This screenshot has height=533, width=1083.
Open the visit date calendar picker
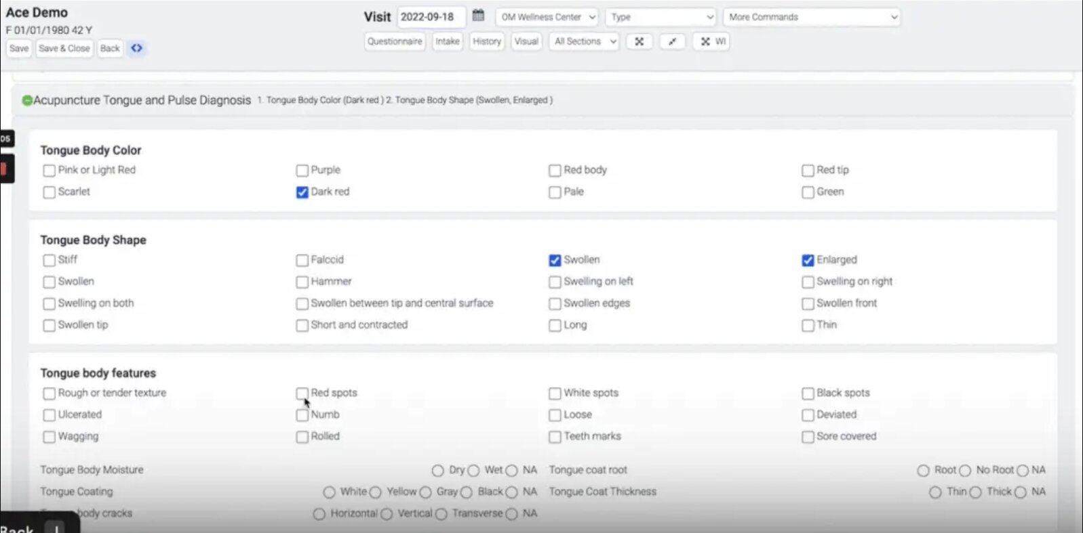pos(478,16)
